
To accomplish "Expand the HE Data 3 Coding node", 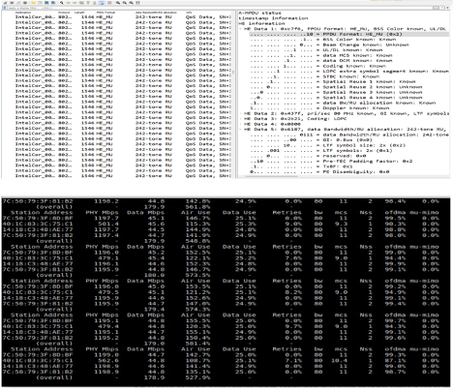I will click(x=241, y=119).
